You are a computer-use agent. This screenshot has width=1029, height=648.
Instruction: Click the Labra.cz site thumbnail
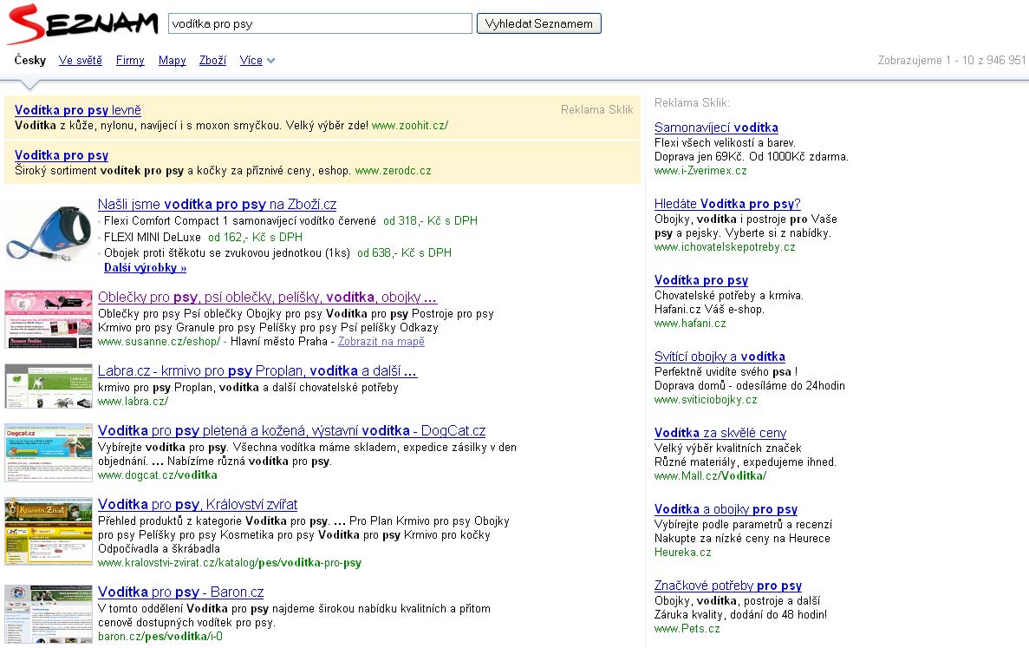click(x=49, y=386)
